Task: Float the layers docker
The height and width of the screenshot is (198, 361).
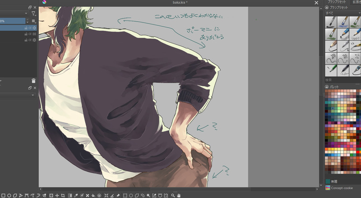Action: click(30, 7)
